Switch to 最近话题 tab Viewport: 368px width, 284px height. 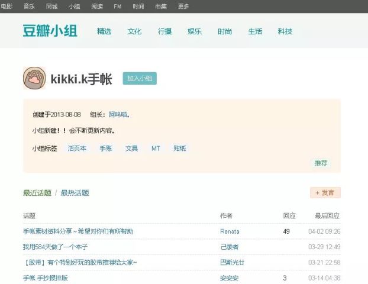pyautogui.click(x=37, y=193)
